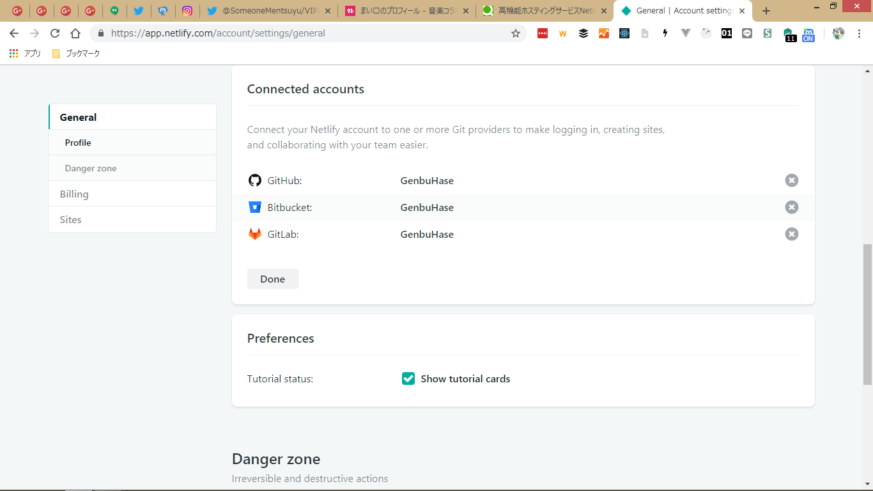
Task: Click the remove icon for GitLab
Action: pos(791,234)
